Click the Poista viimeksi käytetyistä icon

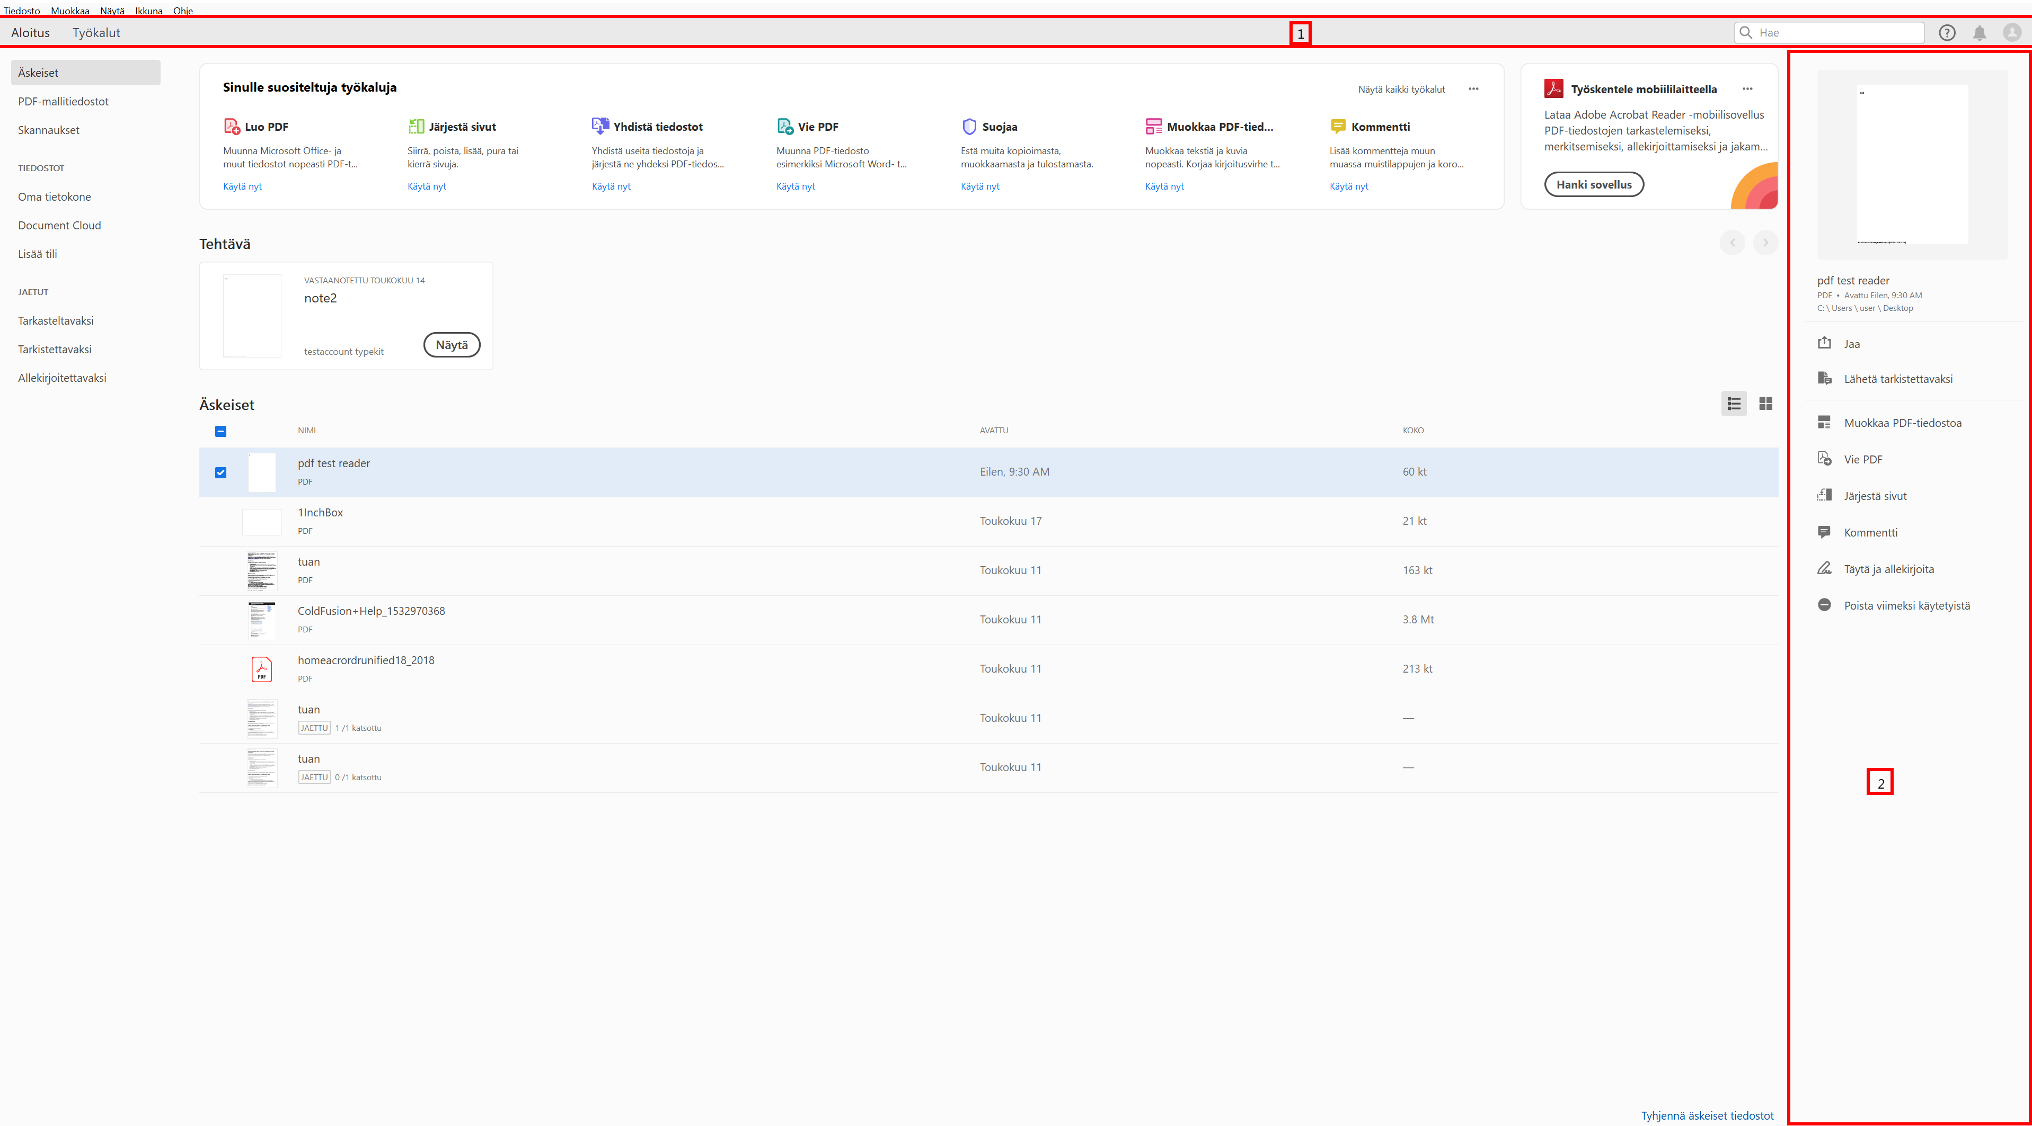(1824, 605)
